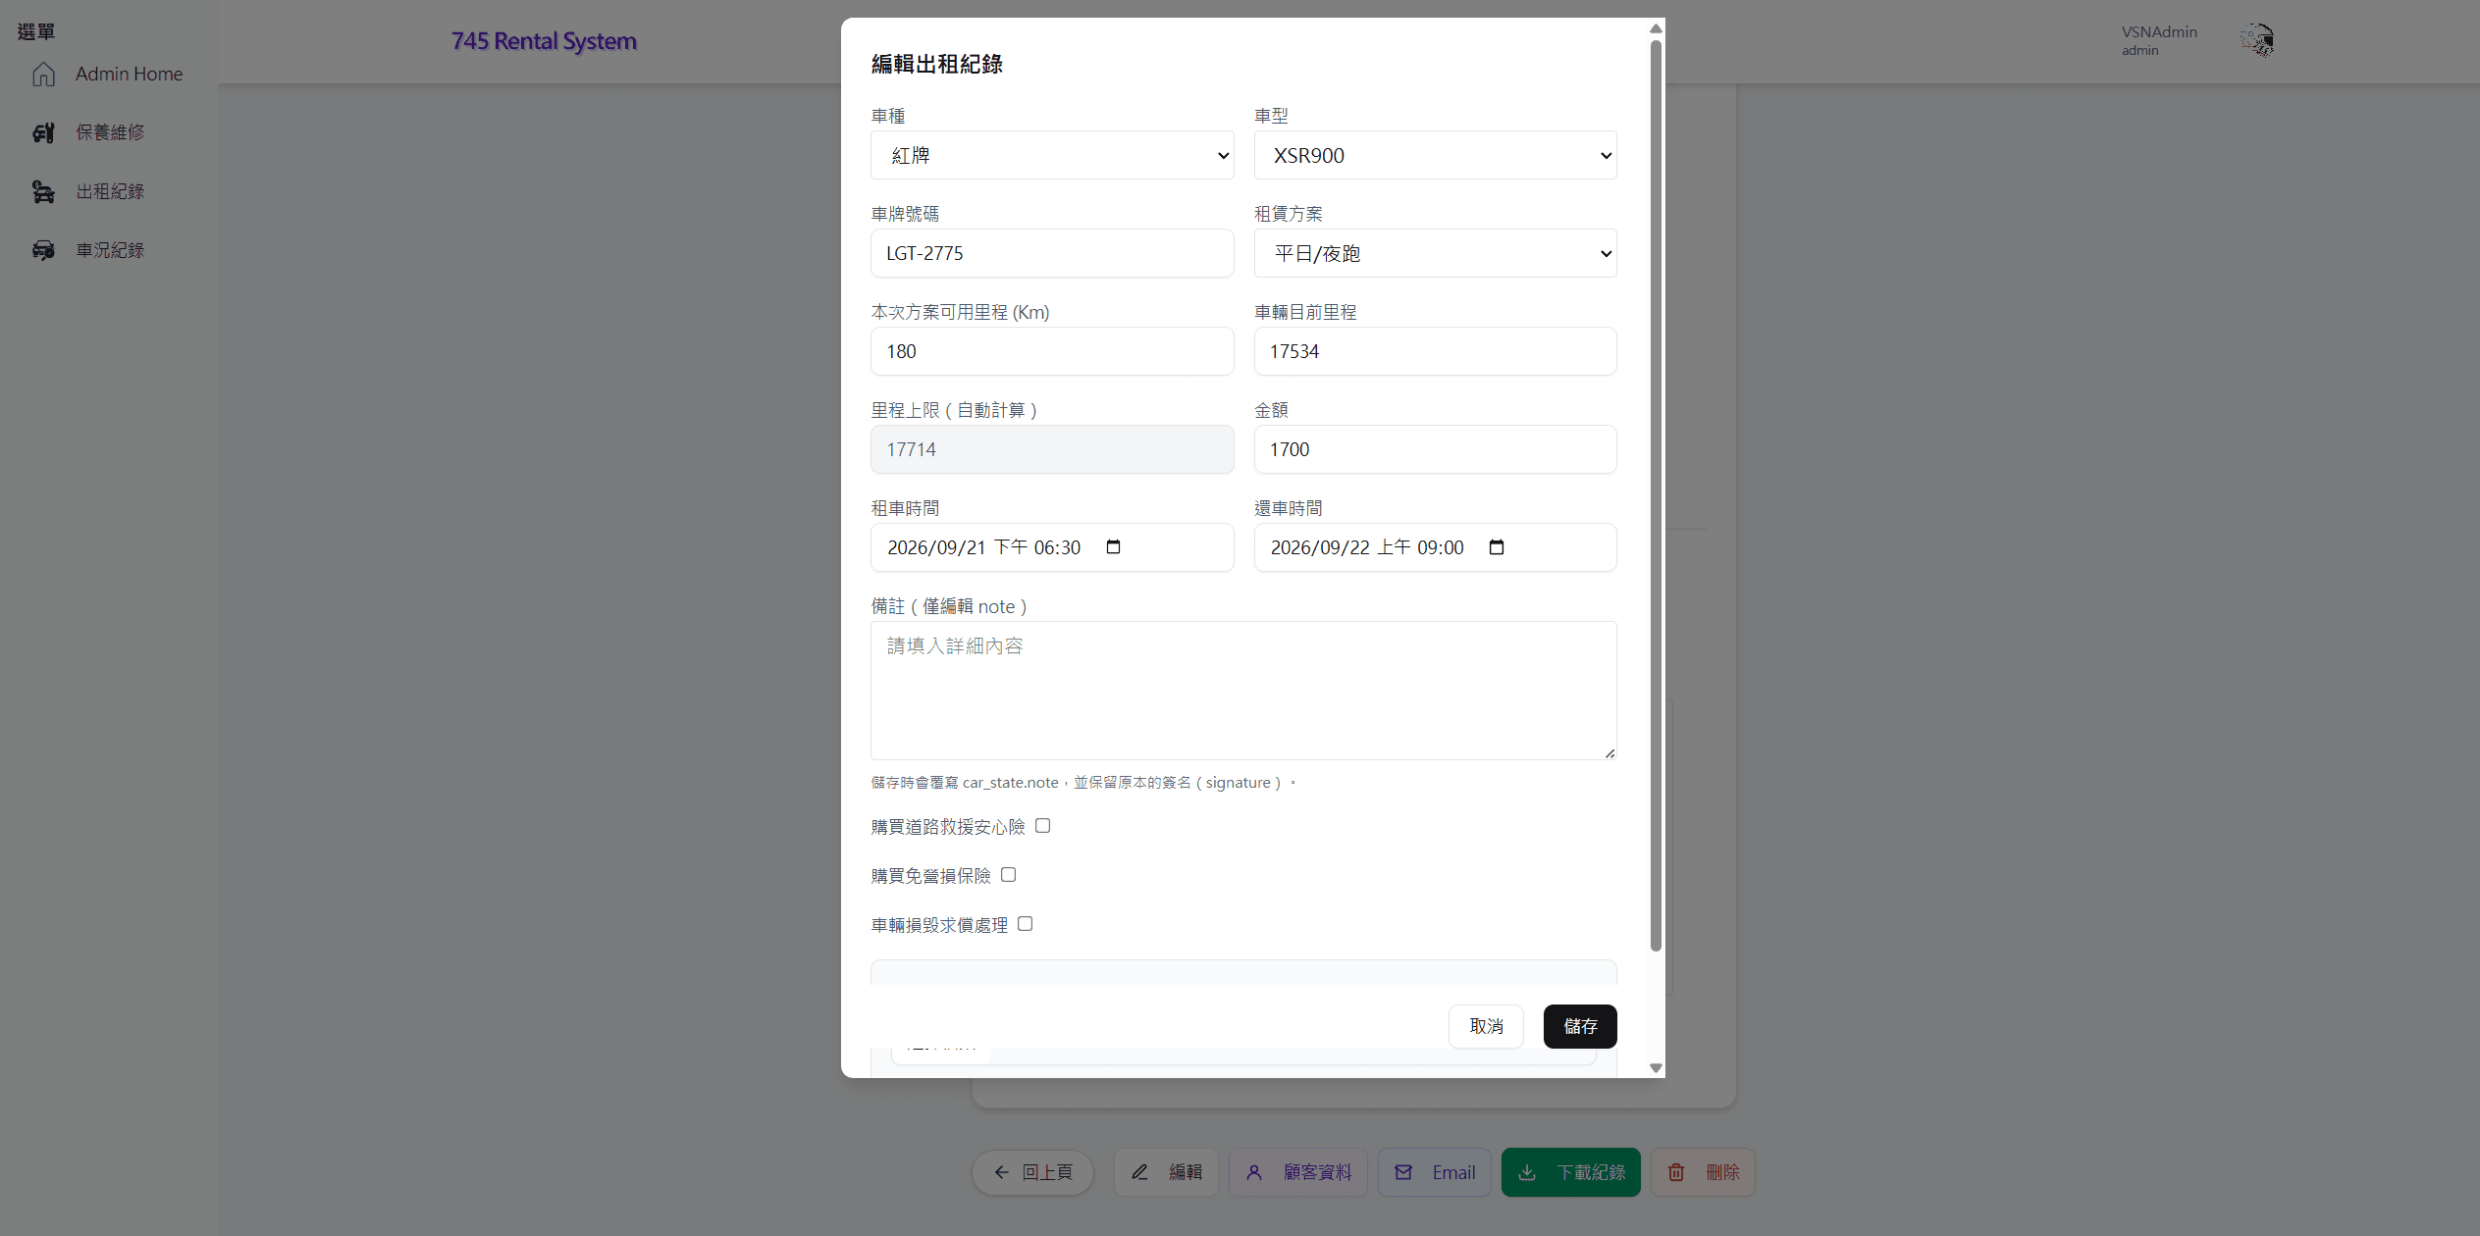Focus the 金額 field with 1700
Screen dimensions: 2480x1236
click(x=1435, y=449)
